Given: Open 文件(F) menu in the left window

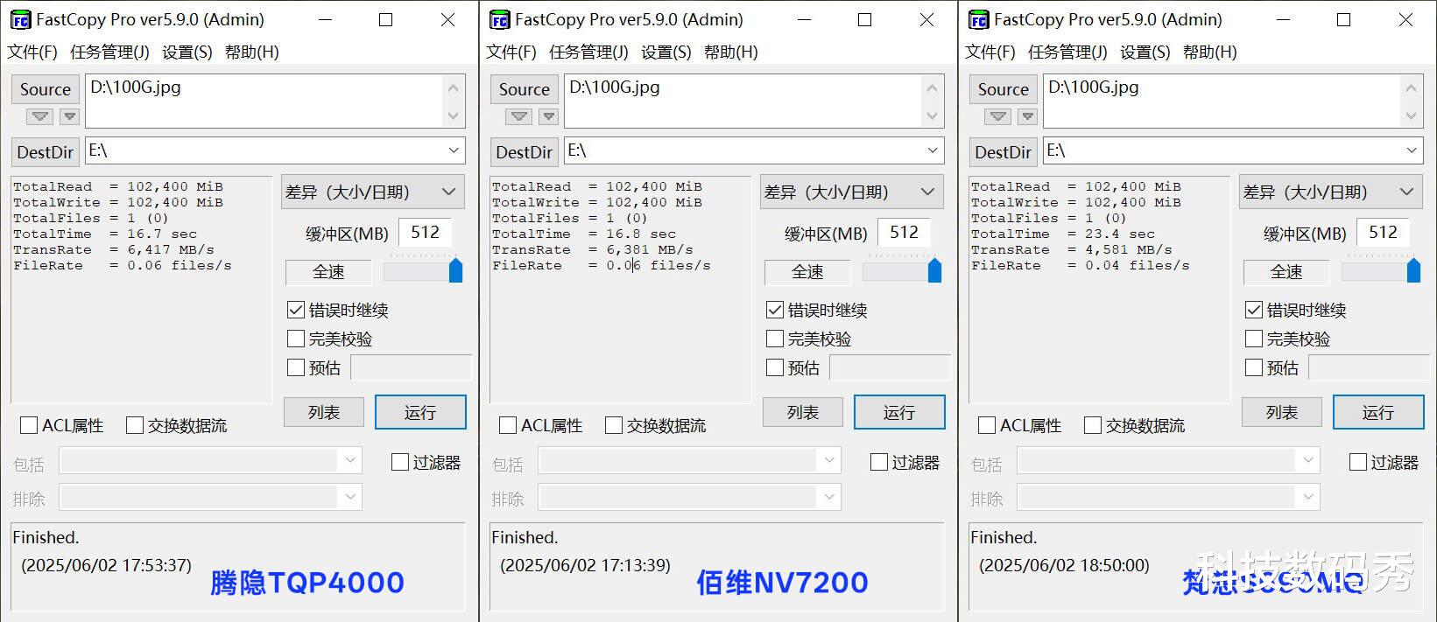Looking at the screenshot, I should click(32, 52).
